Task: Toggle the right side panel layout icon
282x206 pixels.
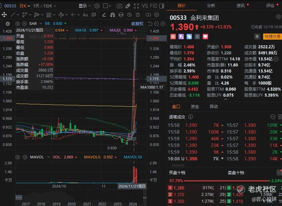Action: tap(162, 6)
